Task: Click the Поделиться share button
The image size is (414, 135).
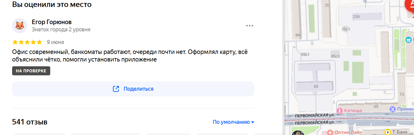Action: tap(133, 89)
